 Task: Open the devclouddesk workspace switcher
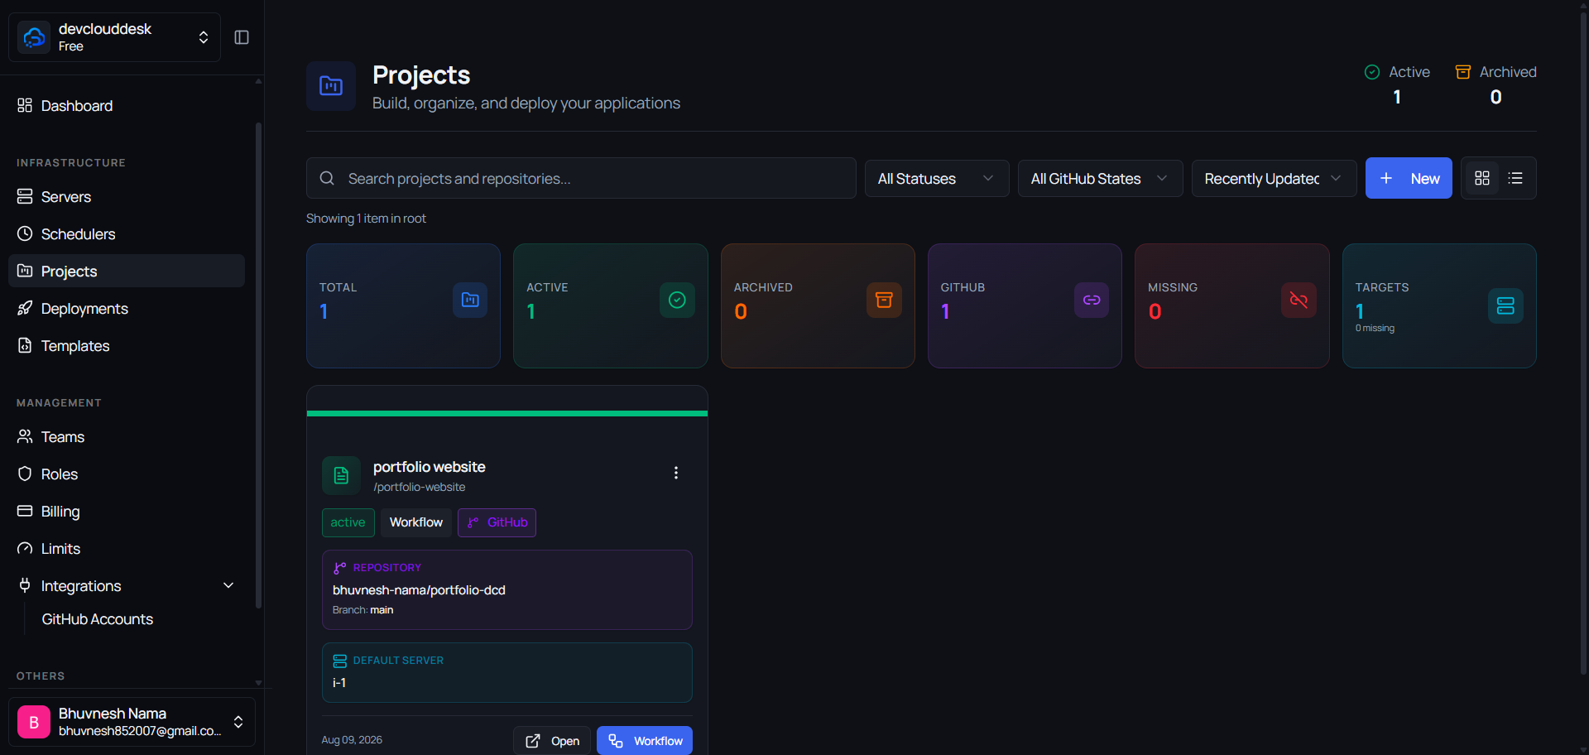(x=114, y=37)
